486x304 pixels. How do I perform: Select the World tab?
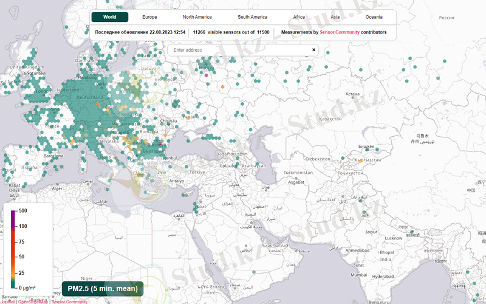pos(110,17)
